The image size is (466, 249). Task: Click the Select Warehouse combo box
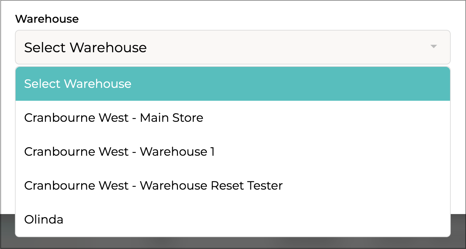point(233,47)
